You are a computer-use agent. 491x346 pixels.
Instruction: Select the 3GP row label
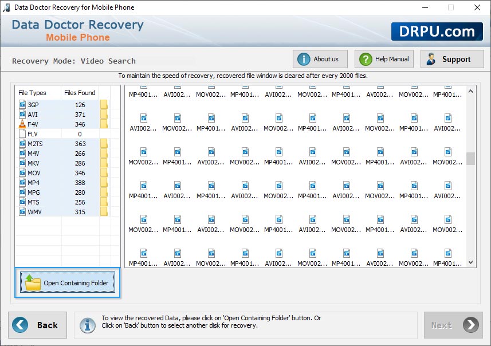[33, 105]
